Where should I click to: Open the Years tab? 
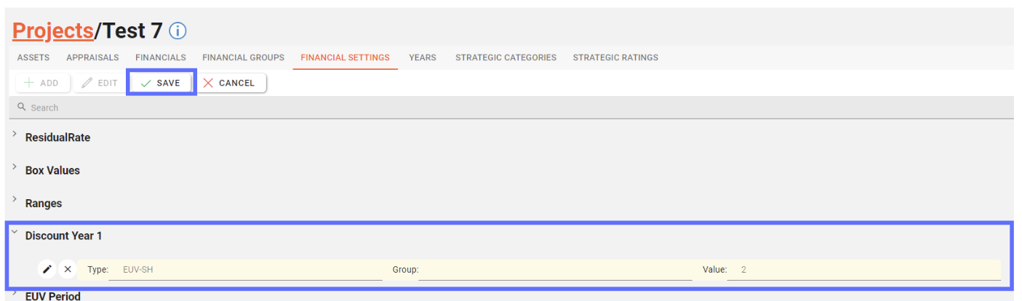pos(423,57)
